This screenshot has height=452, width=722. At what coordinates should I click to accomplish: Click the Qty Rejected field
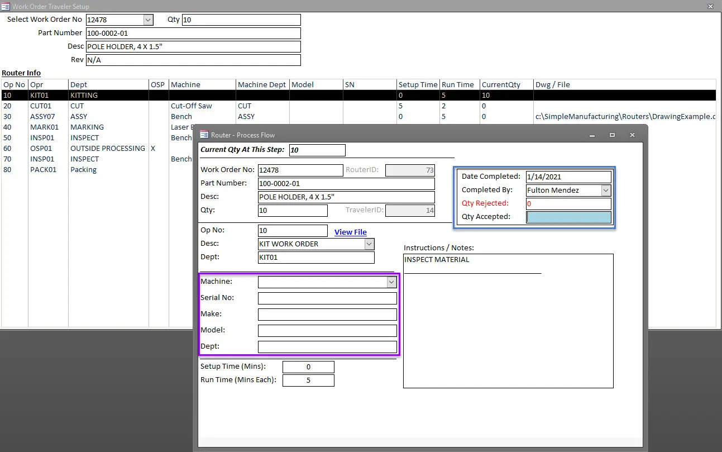(568, 204)
